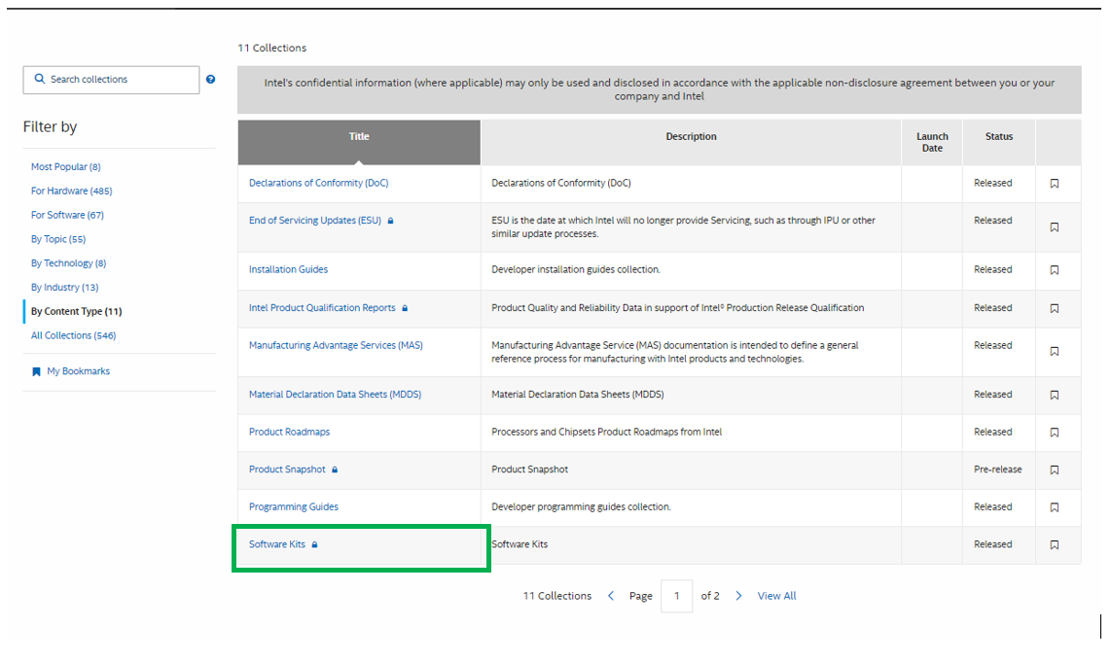Go to next page arrow

pyautogui.click(x=738, y=596)
